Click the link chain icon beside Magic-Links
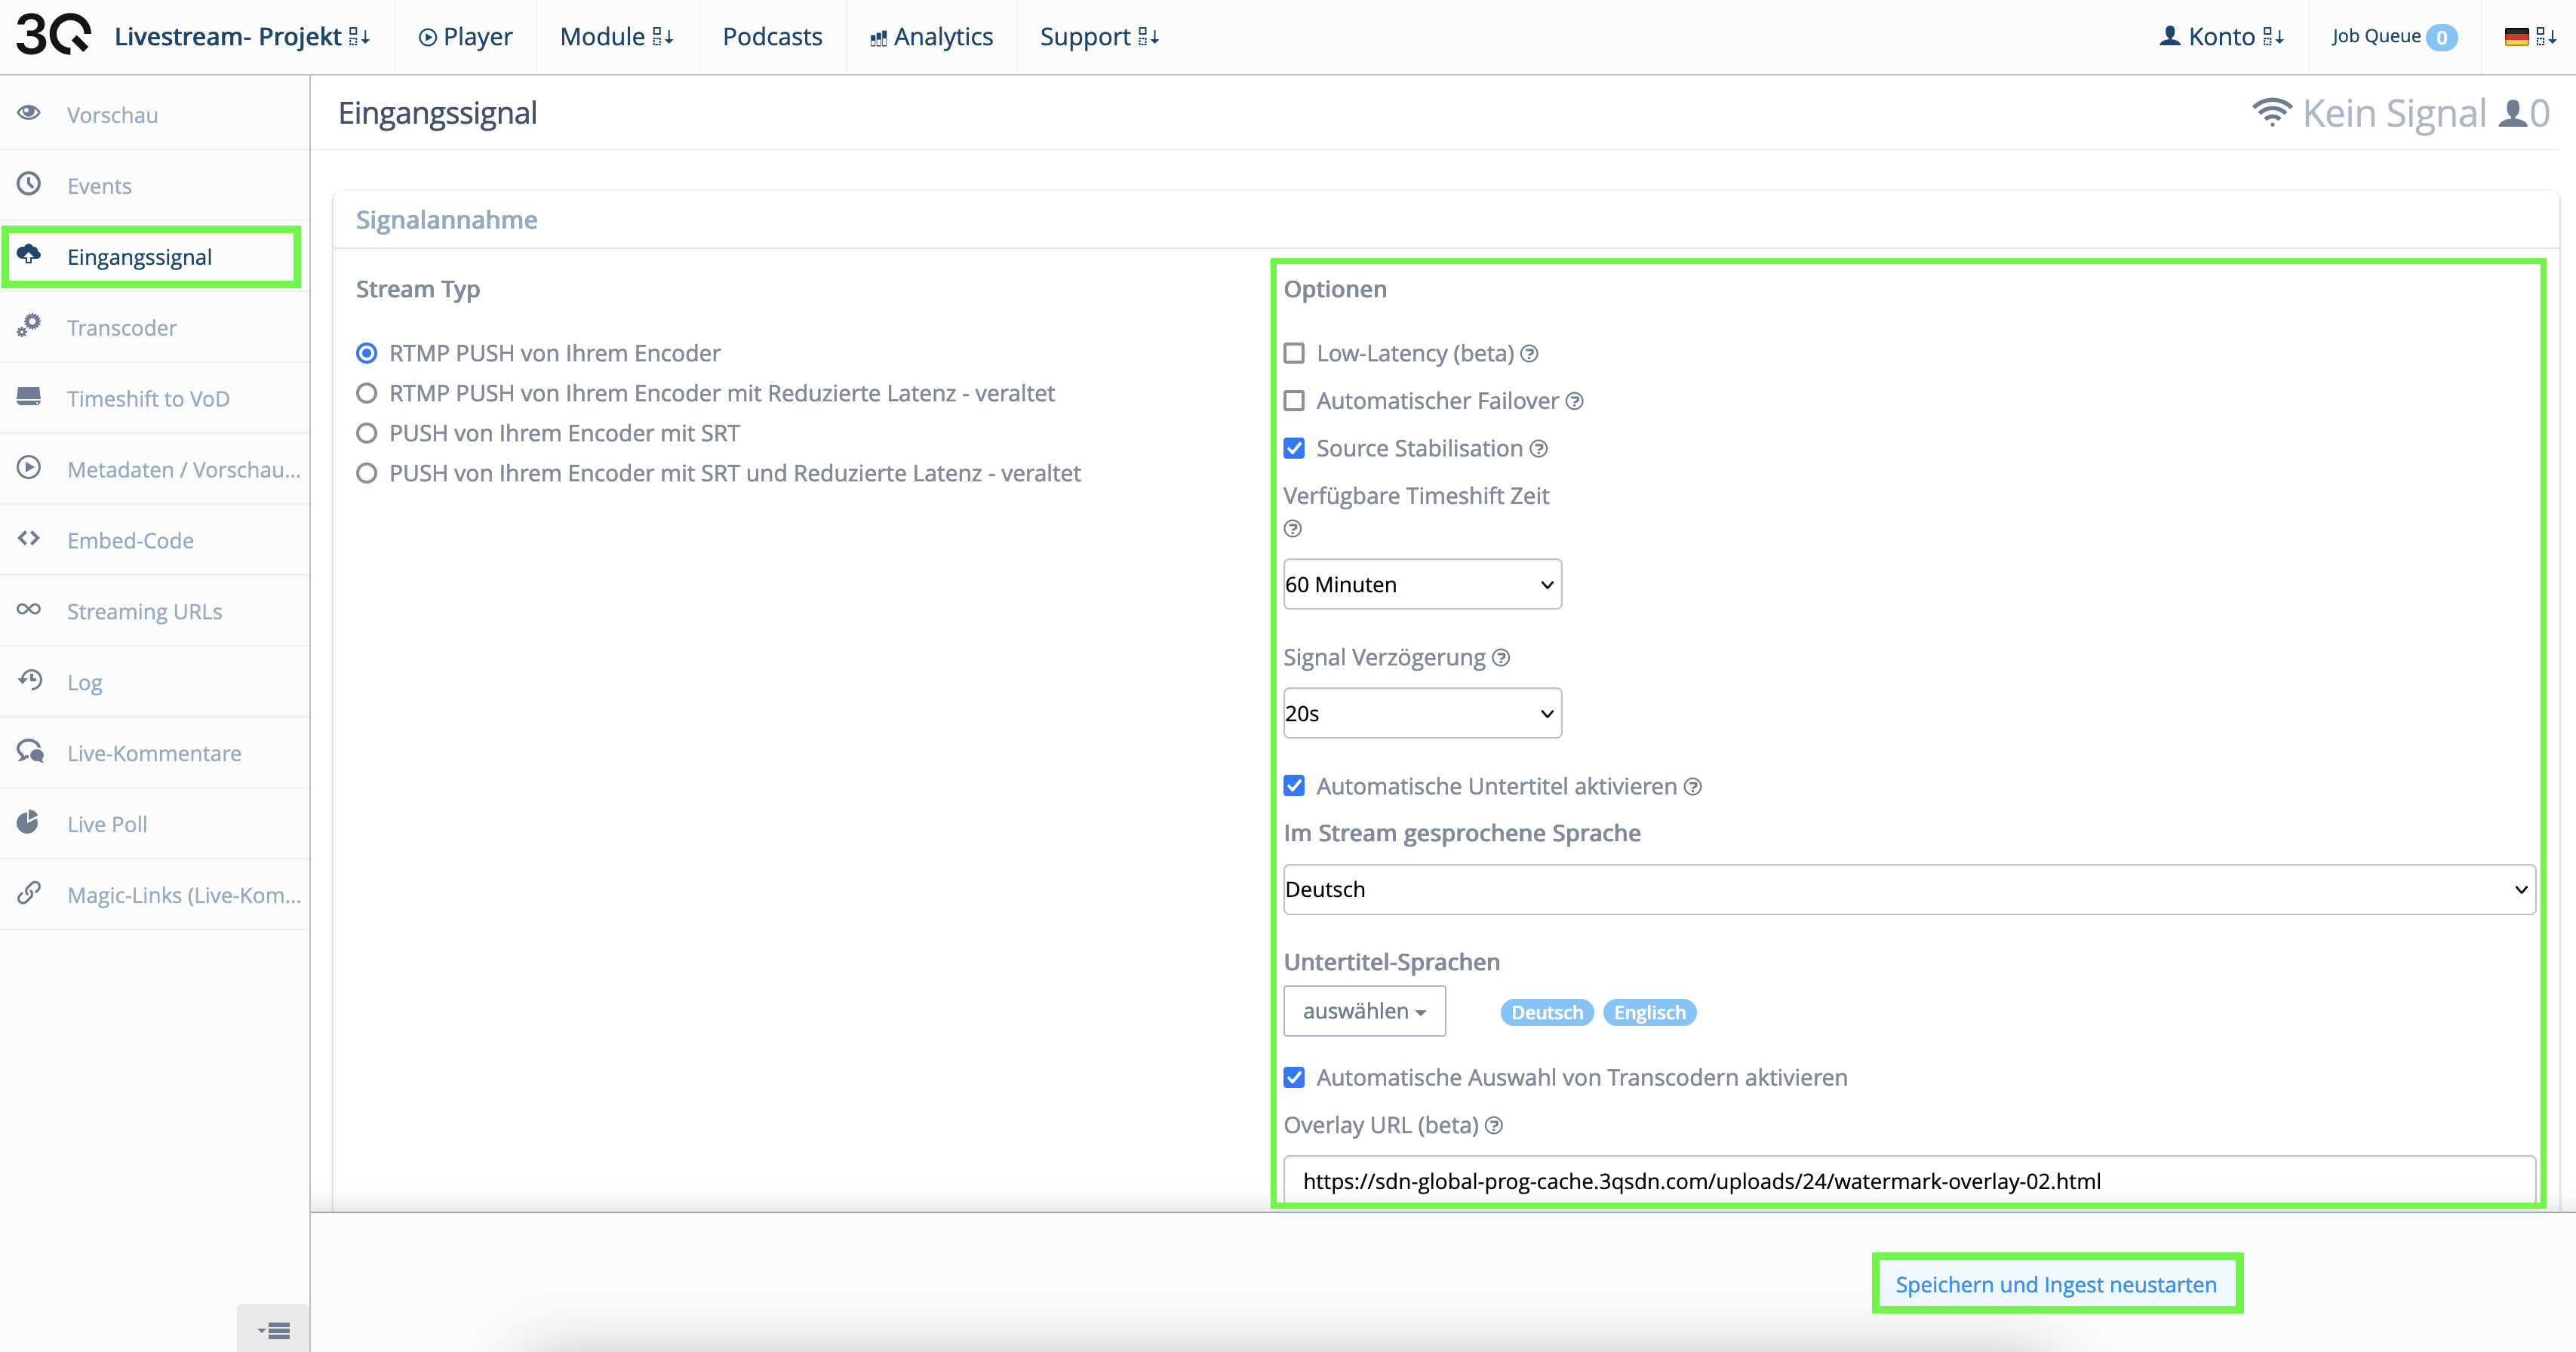The height and width of the screenshot is (1352, 2576). click(29, 893)
